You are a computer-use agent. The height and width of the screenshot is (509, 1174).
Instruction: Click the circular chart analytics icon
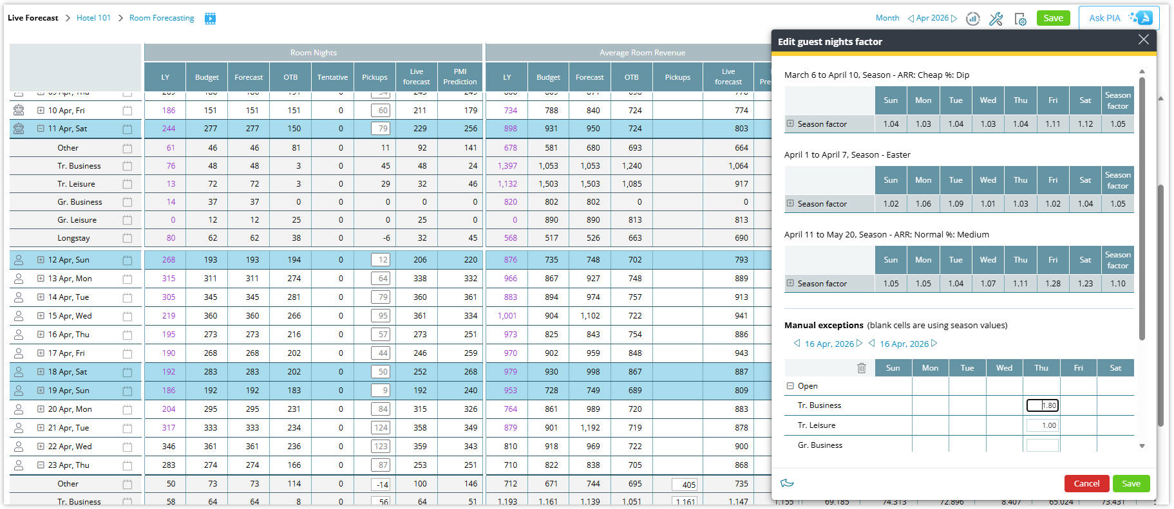[x=972, y=19]
